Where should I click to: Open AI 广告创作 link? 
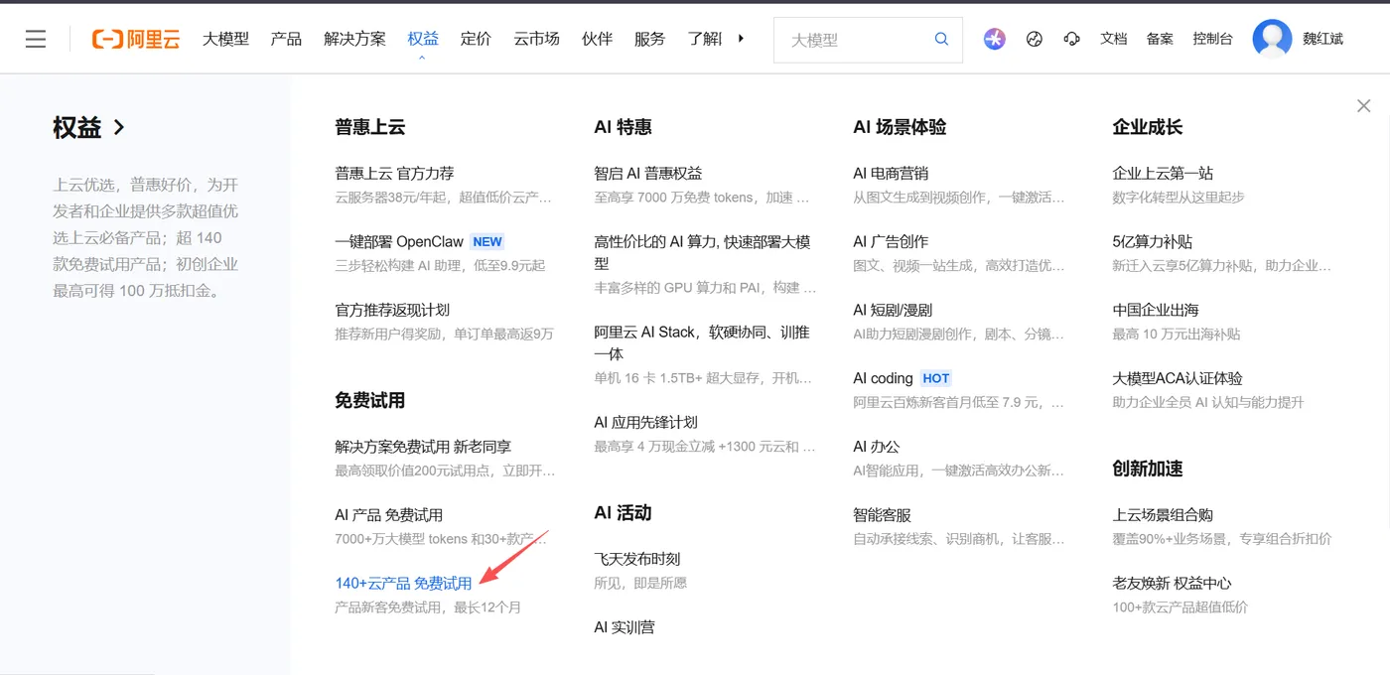tap(891, 241)
